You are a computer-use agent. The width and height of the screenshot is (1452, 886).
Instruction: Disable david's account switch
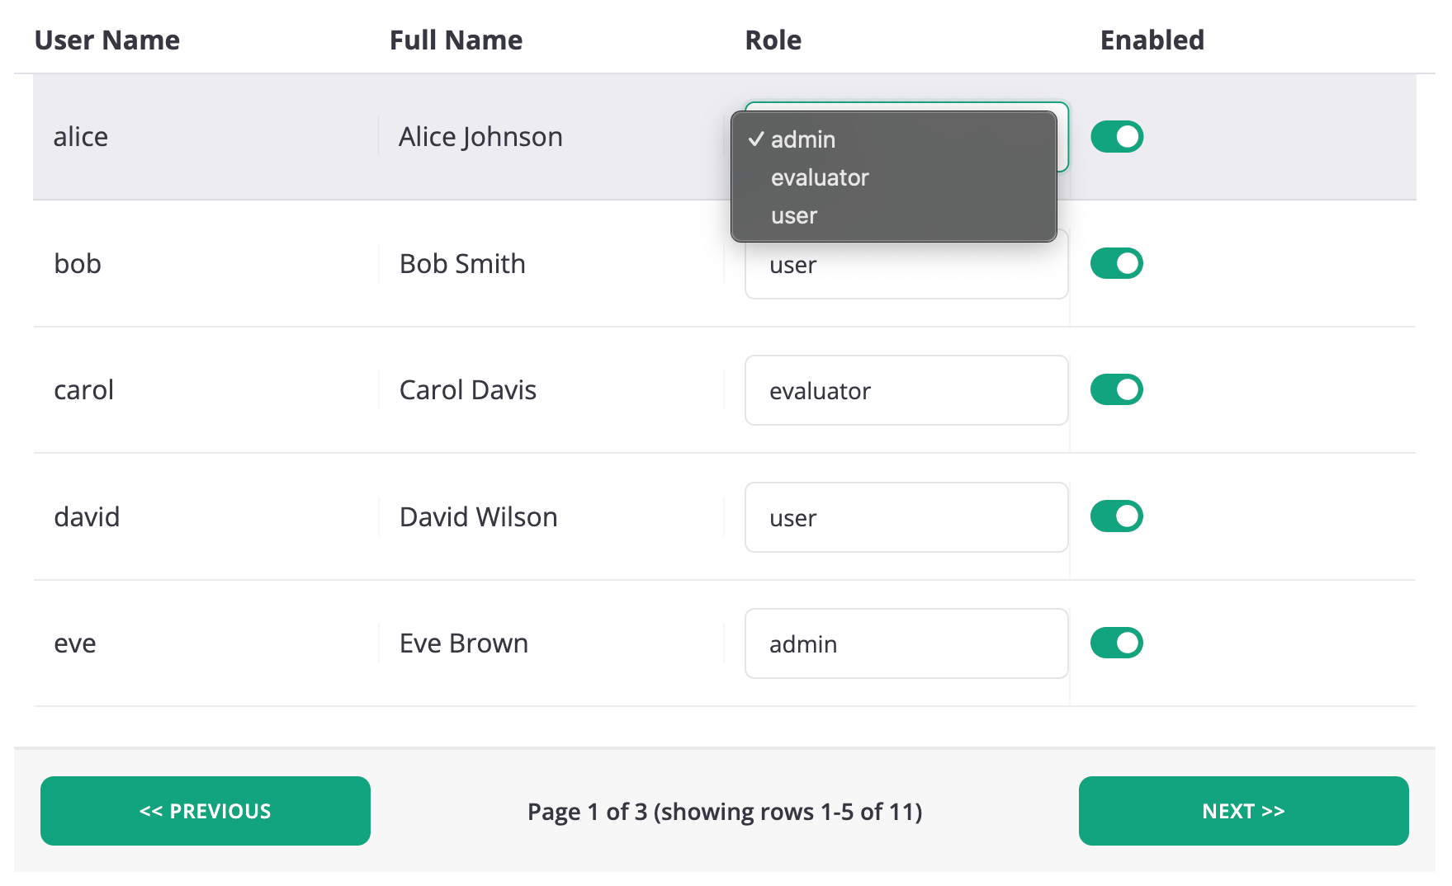tap(1117, 516)
